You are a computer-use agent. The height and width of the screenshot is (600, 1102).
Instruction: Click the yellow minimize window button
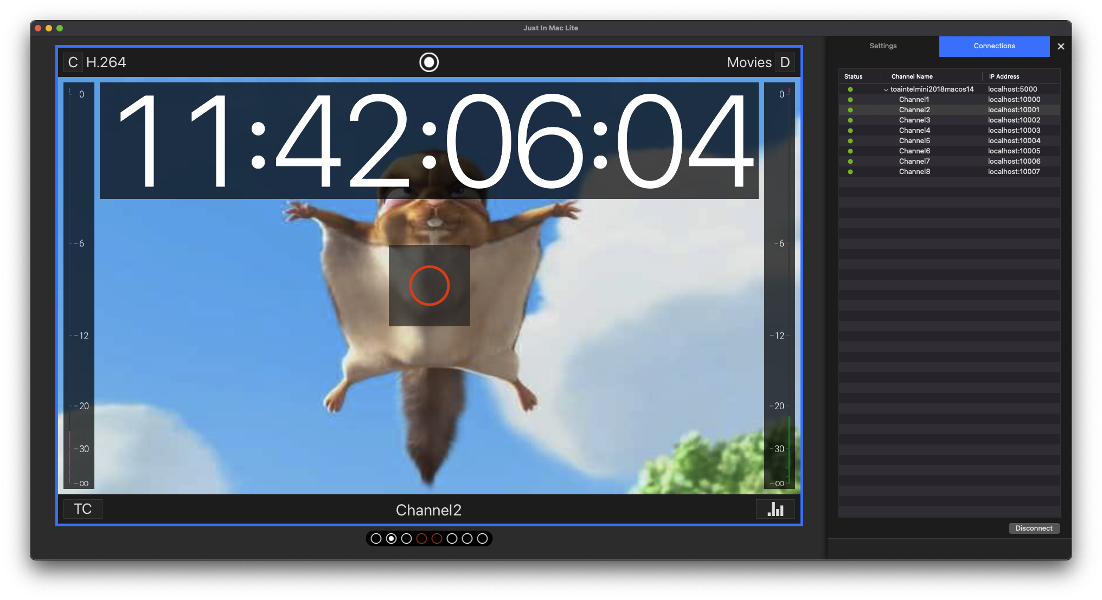(49, 28)
